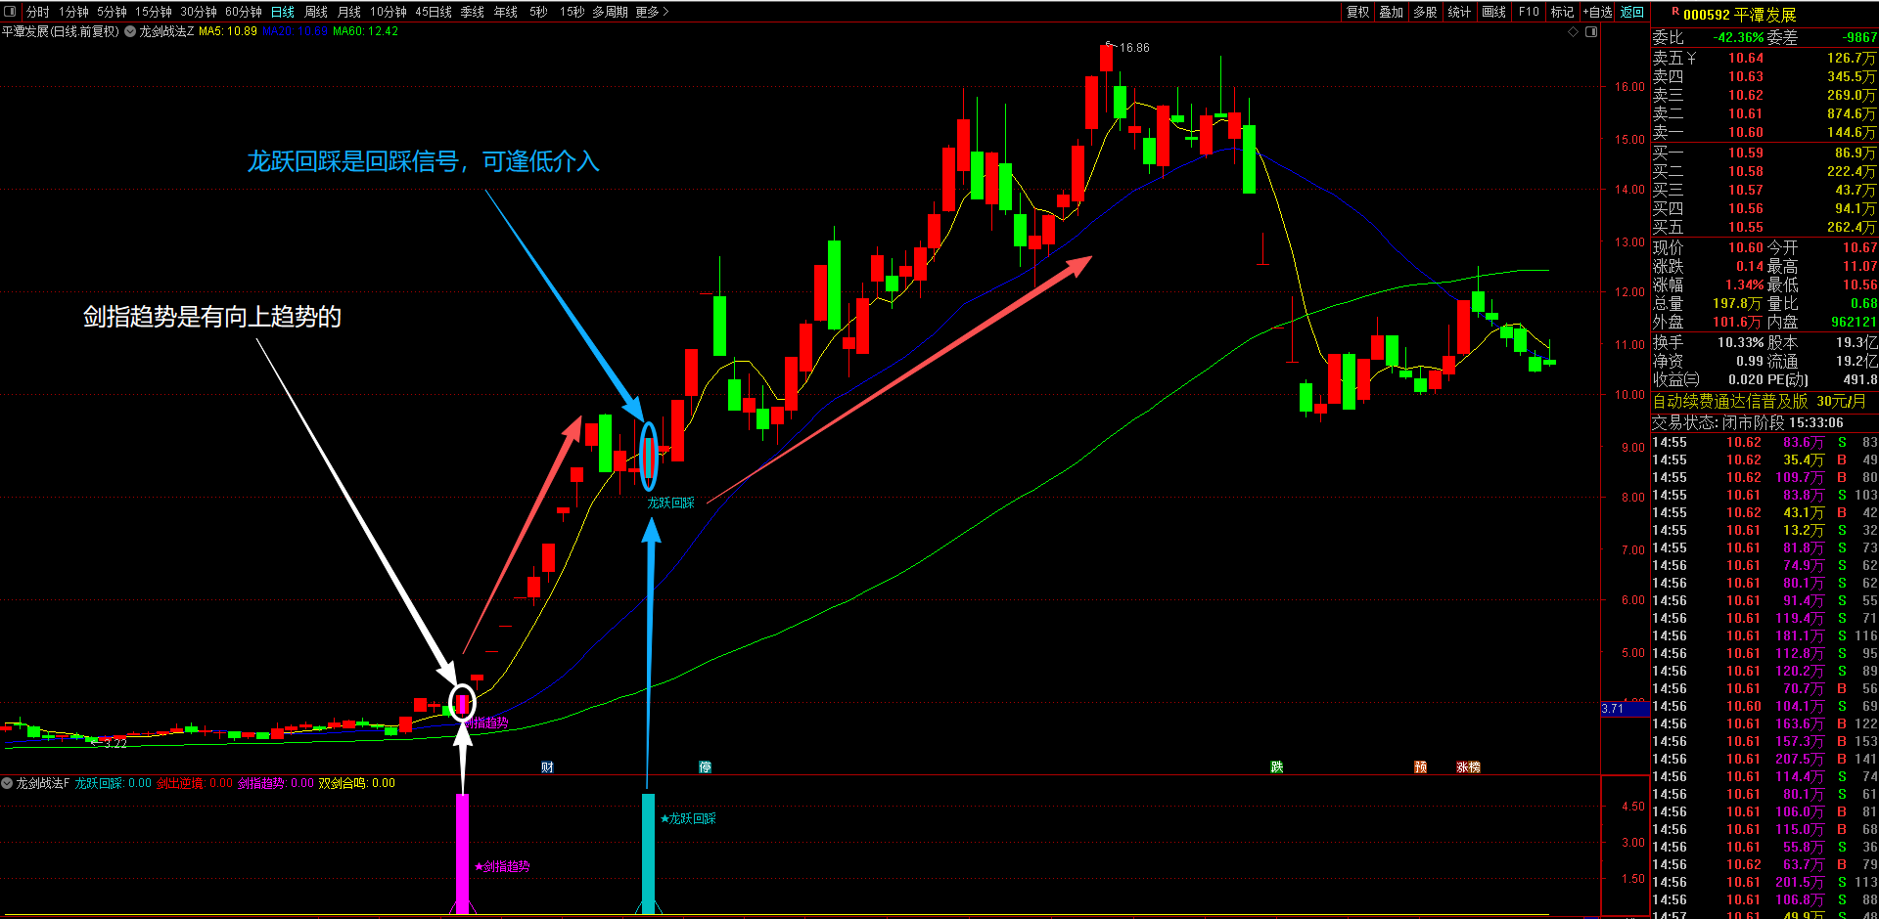Click the 跌 event marker
The image size is (1879, 919).
[1276, 767]
